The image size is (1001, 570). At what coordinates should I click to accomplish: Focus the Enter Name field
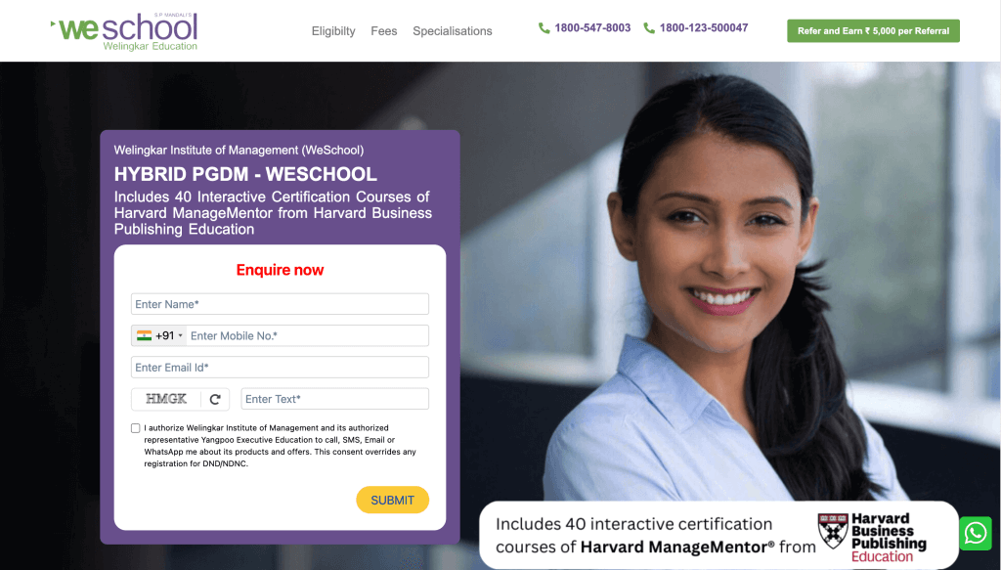tap(280, 304)
